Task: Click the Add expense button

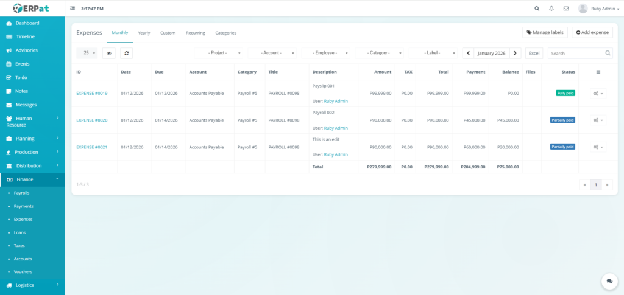Action: (x=592, y=32)
